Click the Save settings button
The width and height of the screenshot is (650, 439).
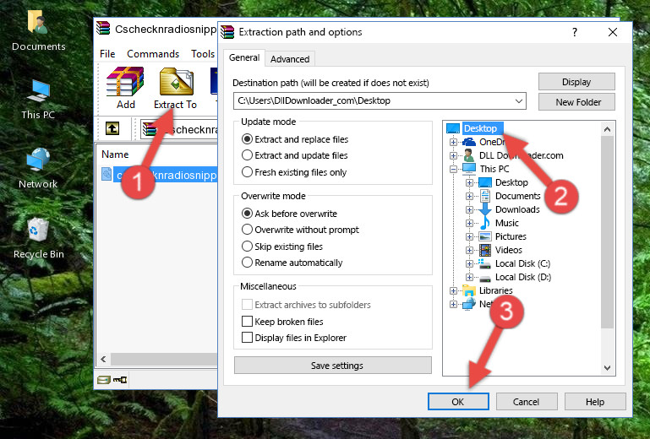click(333, 366)
